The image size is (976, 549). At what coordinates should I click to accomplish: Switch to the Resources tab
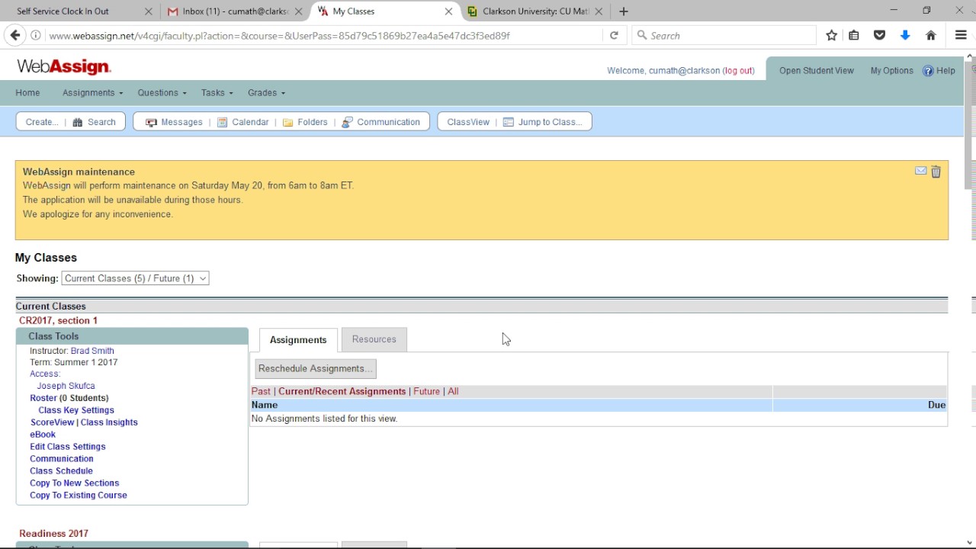tap(374, 339)
